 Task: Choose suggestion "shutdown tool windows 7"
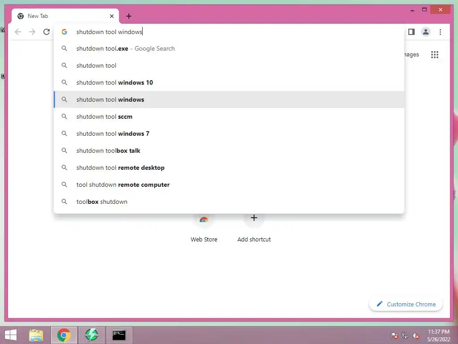point(229,133)
